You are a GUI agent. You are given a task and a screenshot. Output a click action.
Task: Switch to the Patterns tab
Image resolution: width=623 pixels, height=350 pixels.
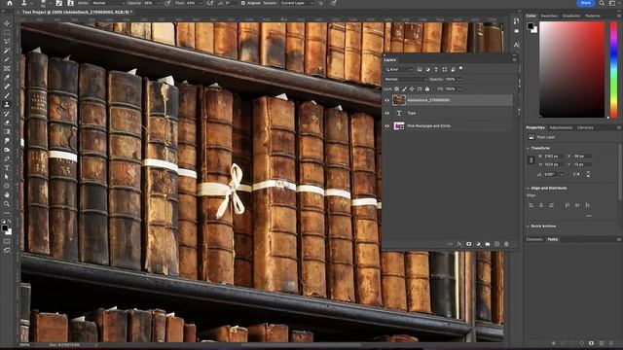[x=593, y=16]
